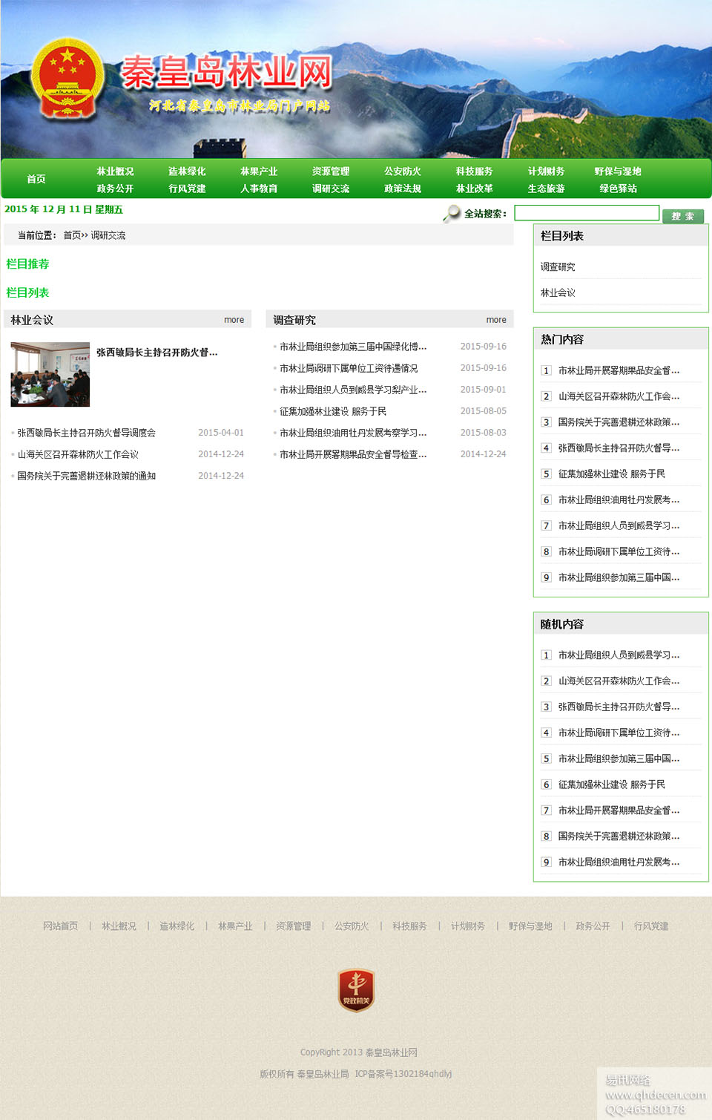Open item number 6 in 随机内容 list
712x1120 pixels.
tap(611, 785)
